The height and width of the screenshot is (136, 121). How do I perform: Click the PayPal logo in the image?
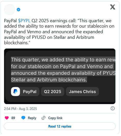click(x=15, y=92)
